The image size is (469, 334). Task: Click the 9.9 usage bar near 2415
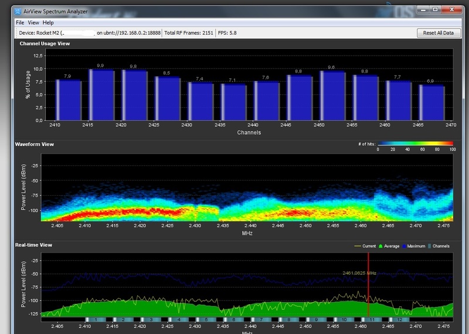click(101, 95)
